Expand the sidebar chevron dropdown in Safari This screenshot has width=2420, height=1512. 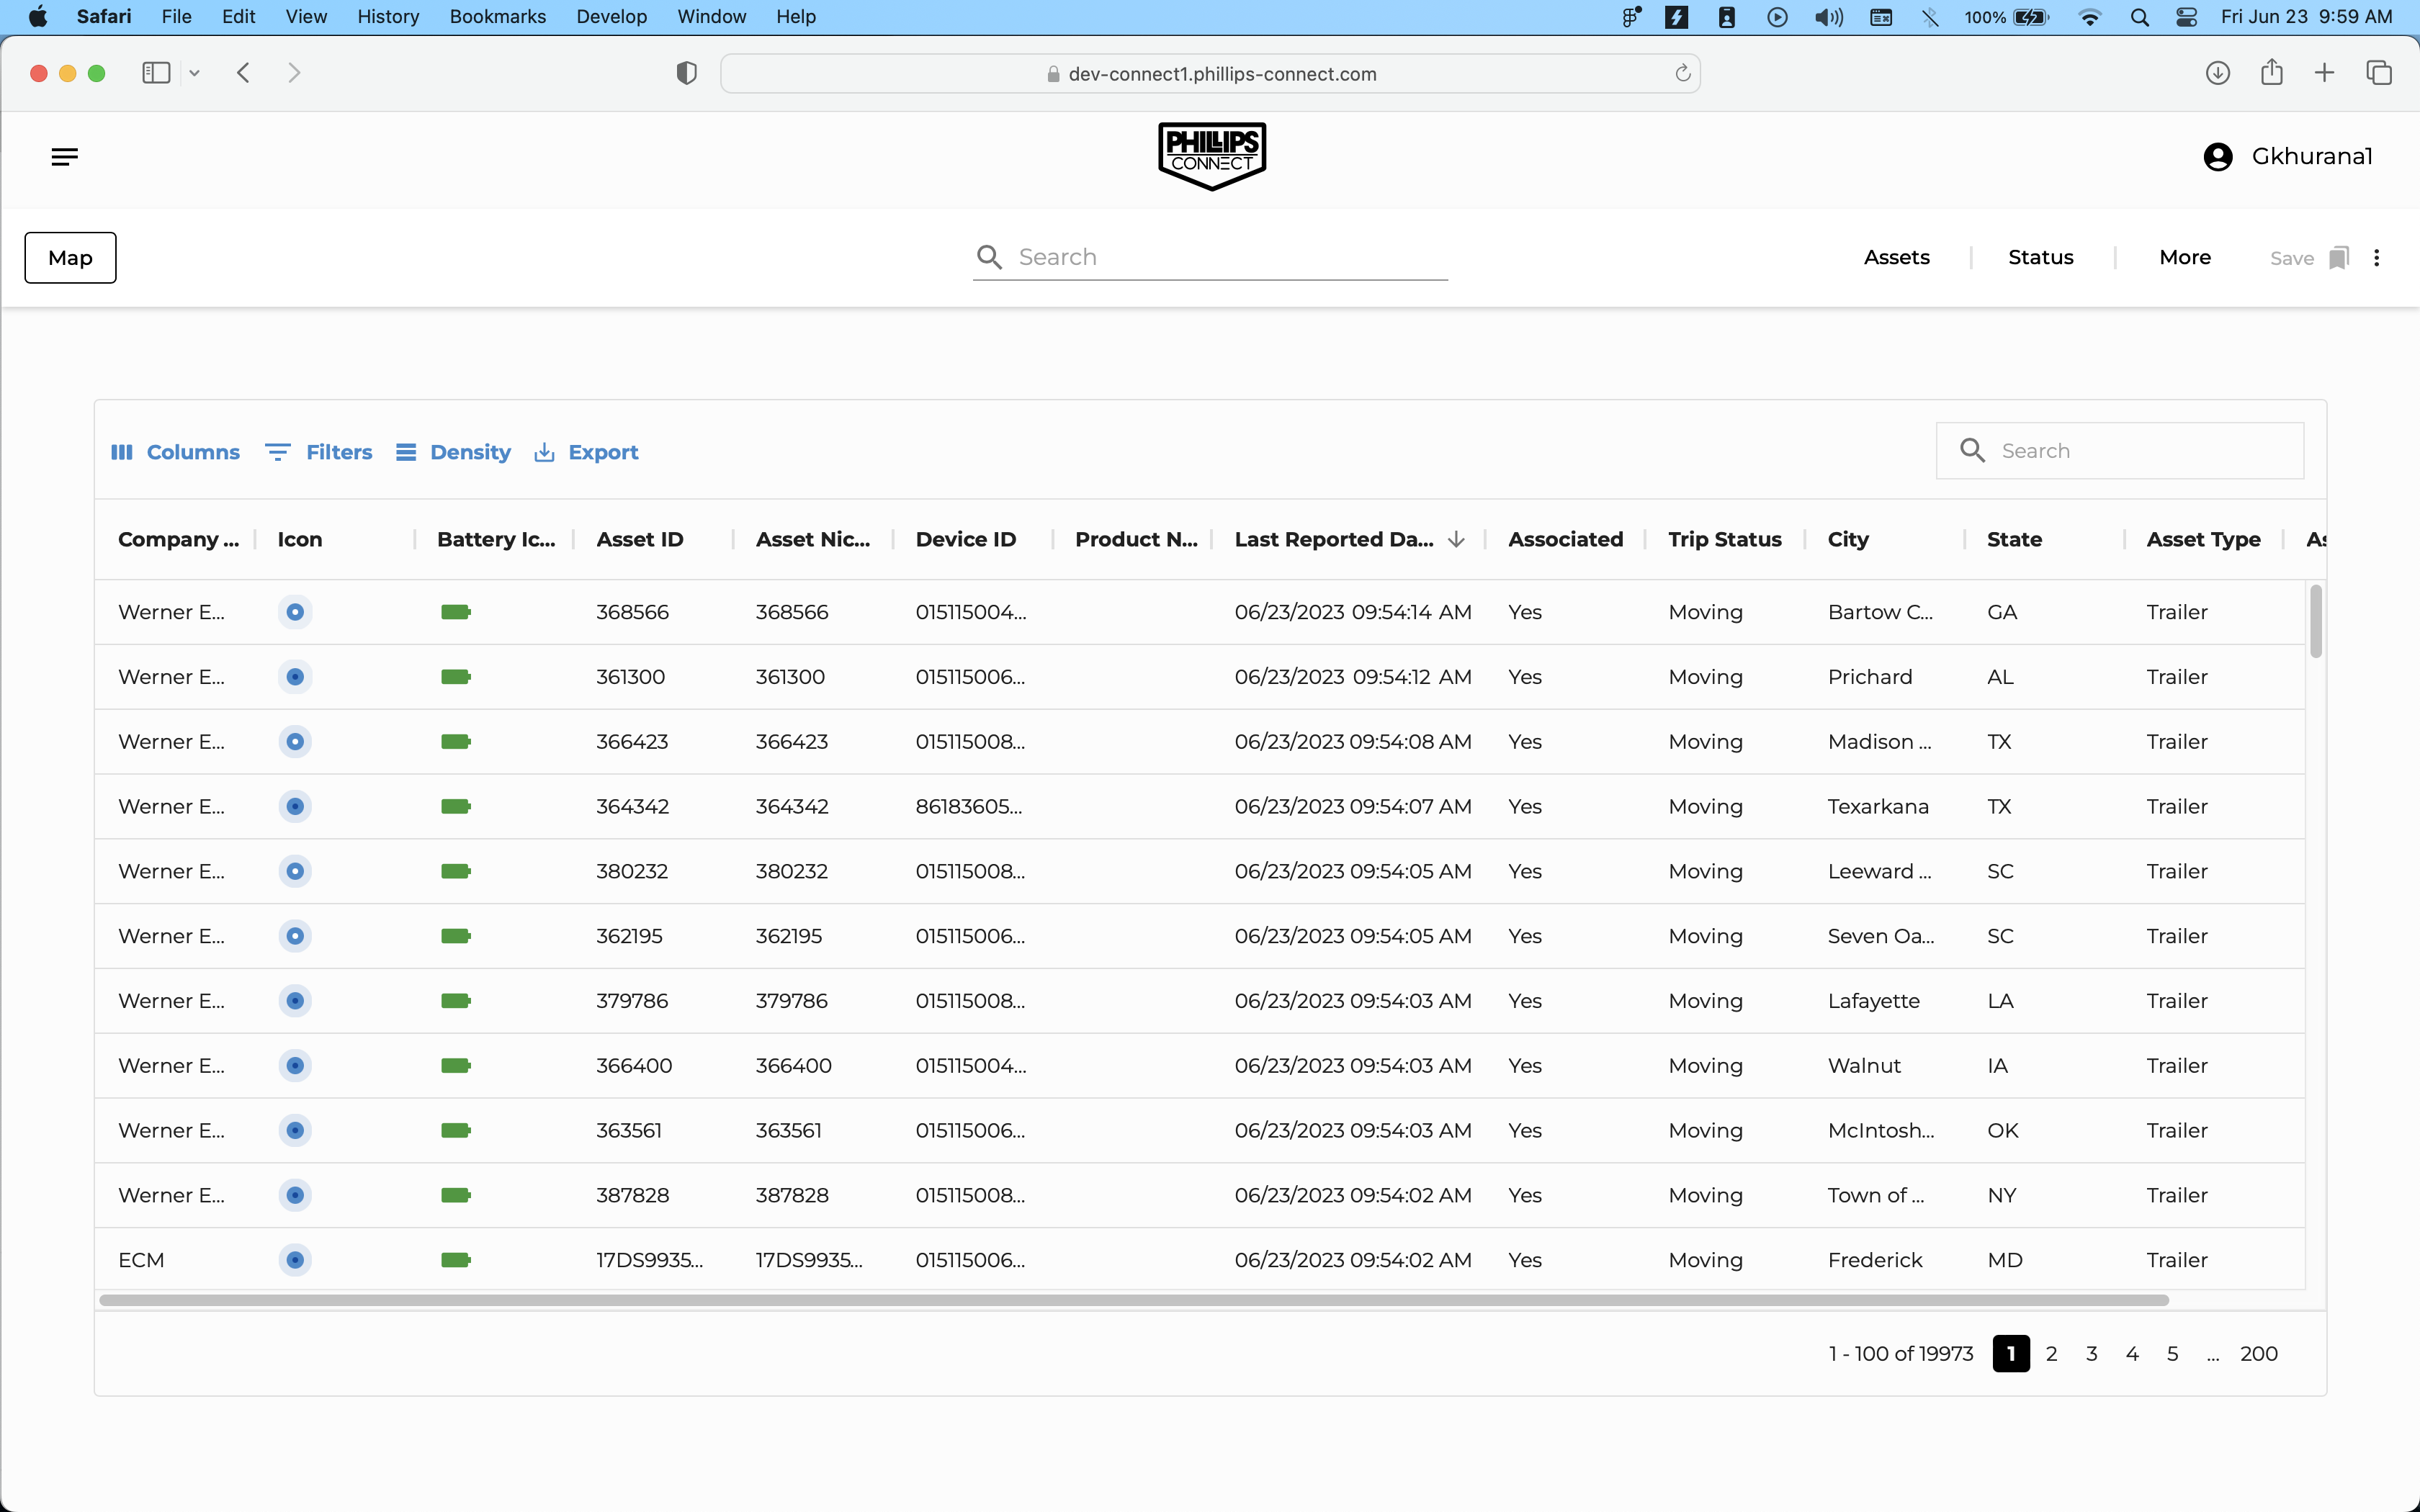click(194, 73)
